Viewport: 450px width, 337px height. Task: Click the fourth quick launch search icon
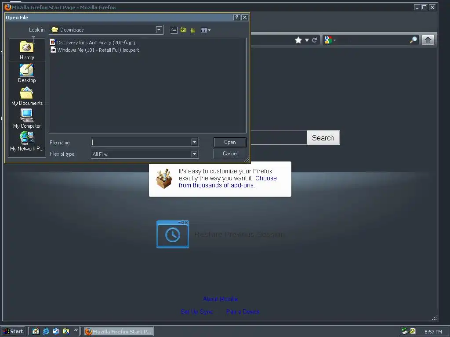[x=66, y=331]
